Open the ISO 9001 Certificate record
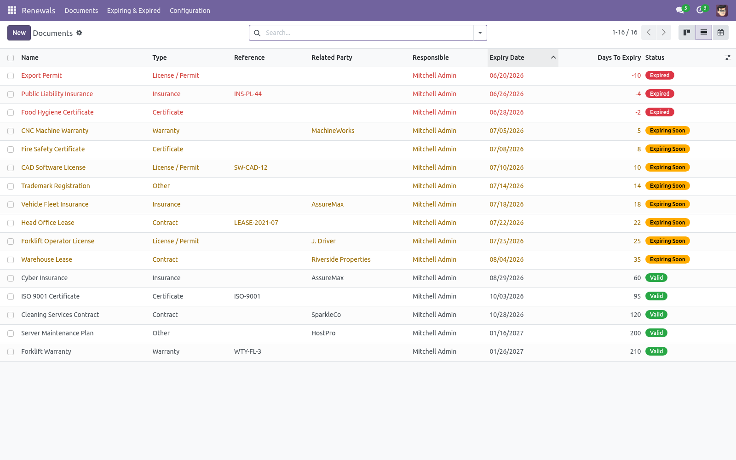Image resolution: width=736 pixels, height=460 pixels. click(x=50, y=296)
